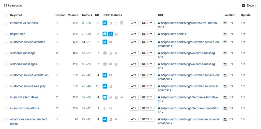The image size is (261, 129).
Task: Click image pack icon in helpcrunch row
Action: click(105, 34)
